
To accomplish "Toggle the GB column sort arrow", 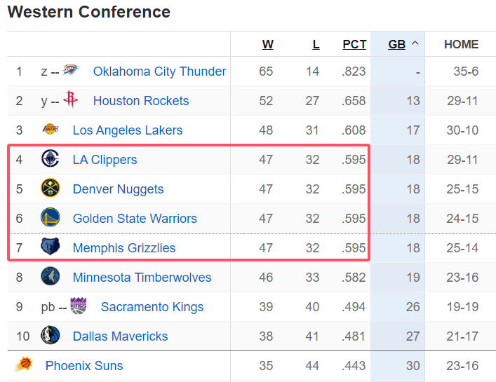I will click(x=415, y=44).
